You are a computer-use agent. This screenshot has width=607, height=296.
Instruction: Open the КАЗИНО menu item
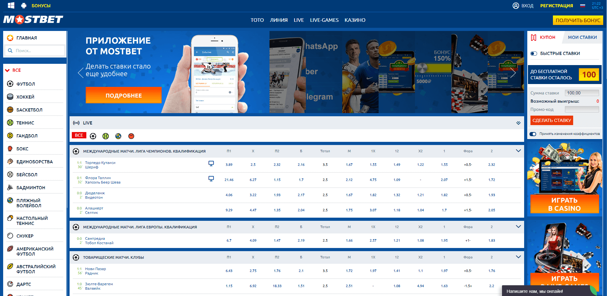pos(355,20)
